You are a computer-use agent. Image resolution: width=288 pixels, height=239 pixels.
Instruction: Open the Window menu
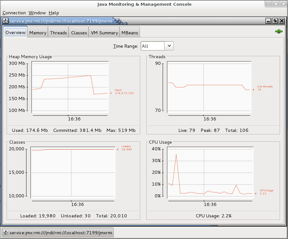[x=37, y=13]
